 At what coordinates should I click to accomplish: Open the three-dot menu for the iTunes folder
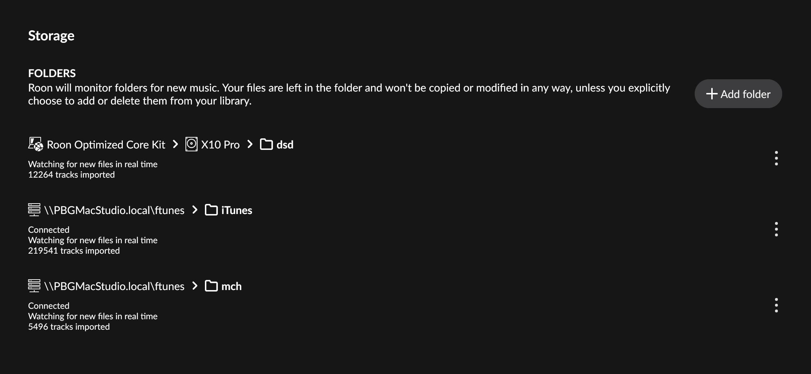point(776,229)
